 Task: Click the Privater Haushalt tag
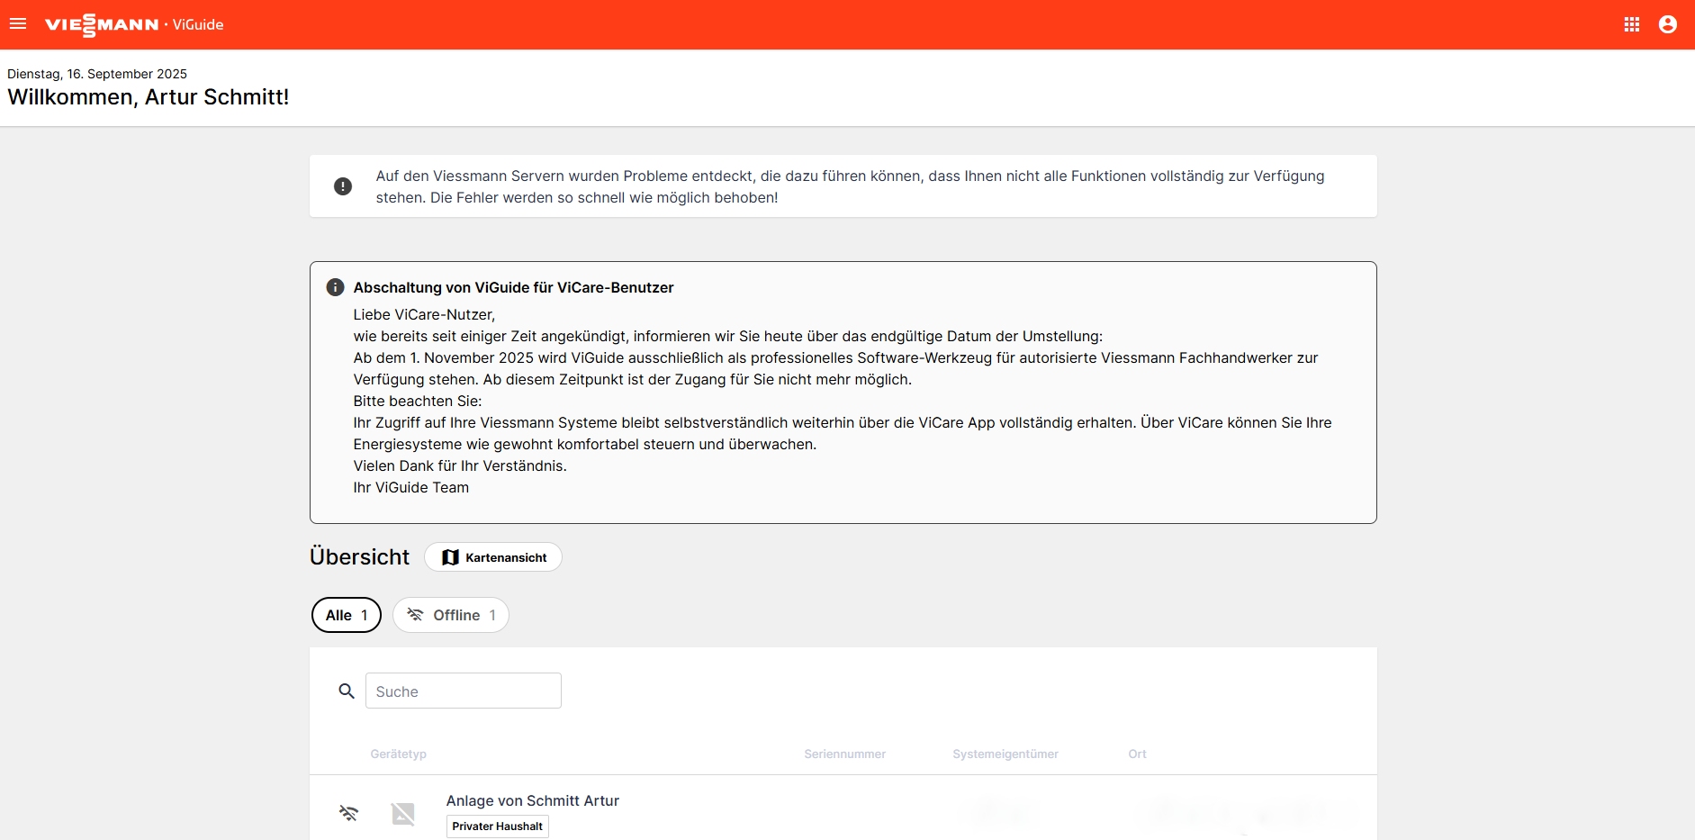coord(497,826)
